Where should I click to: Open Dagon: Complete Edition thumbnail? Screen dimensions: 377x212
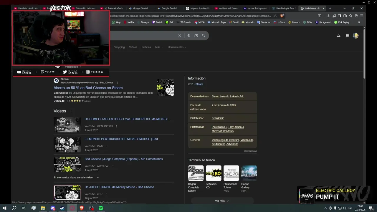[196, 173]
